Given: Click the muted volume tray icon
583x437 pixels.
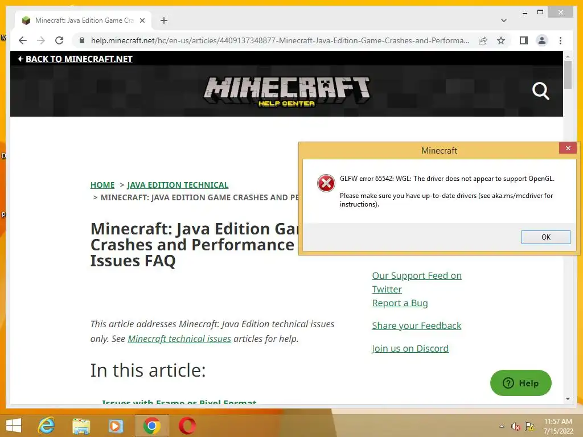Looking at the screenshot, I should [515, 426].
